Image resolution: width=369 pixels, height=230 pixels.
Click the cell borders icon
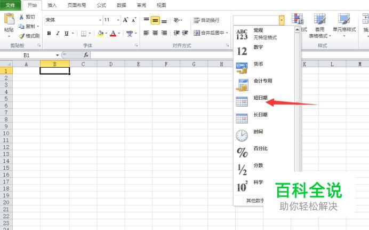[x=84, y=34]
